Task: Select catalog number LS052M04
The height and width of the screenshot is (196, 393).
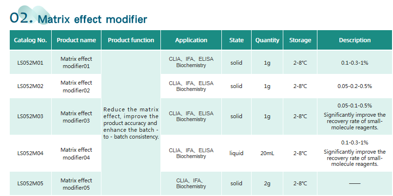Action: [30, 153]
